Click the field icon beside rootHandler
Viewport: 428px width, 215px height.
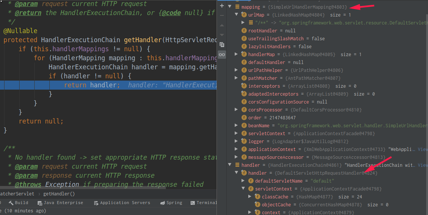[244, 31]
